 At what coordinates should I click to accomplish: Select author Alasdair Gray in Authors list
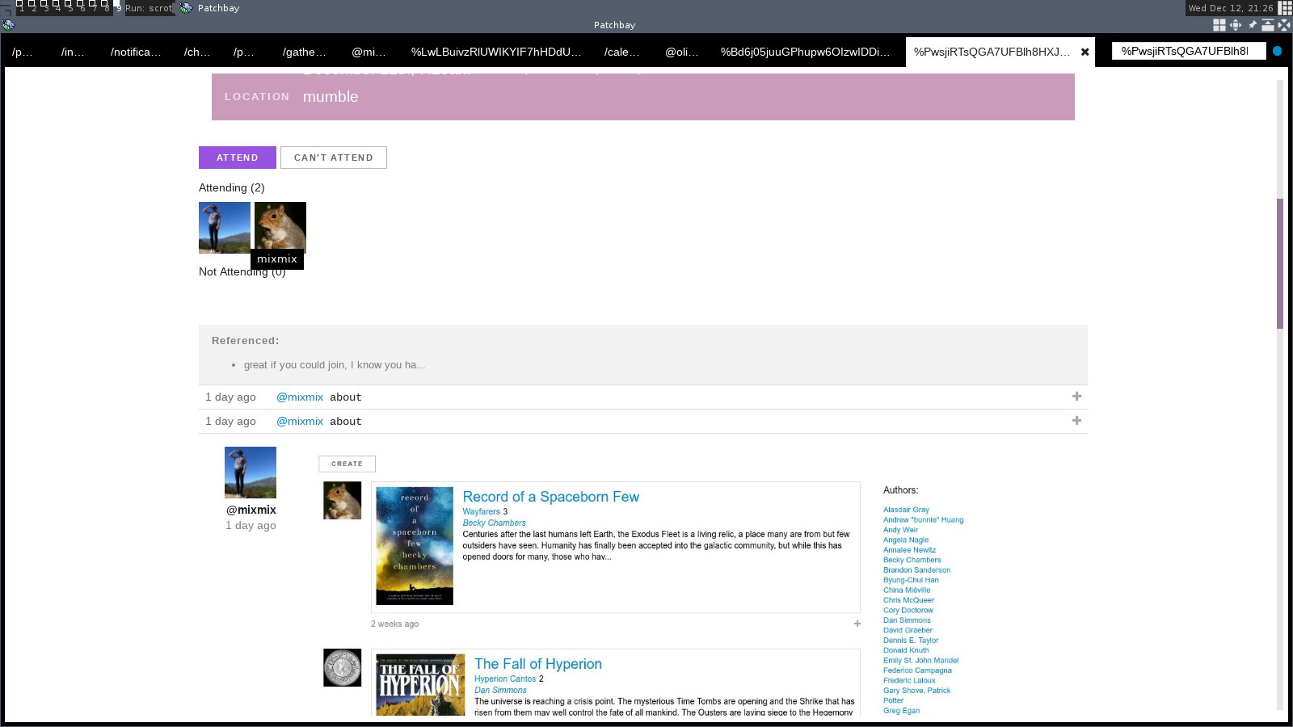point(906,510)
